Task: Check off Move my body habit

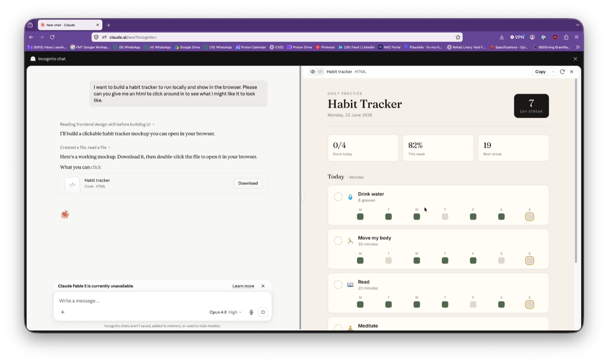Action: 338,241
